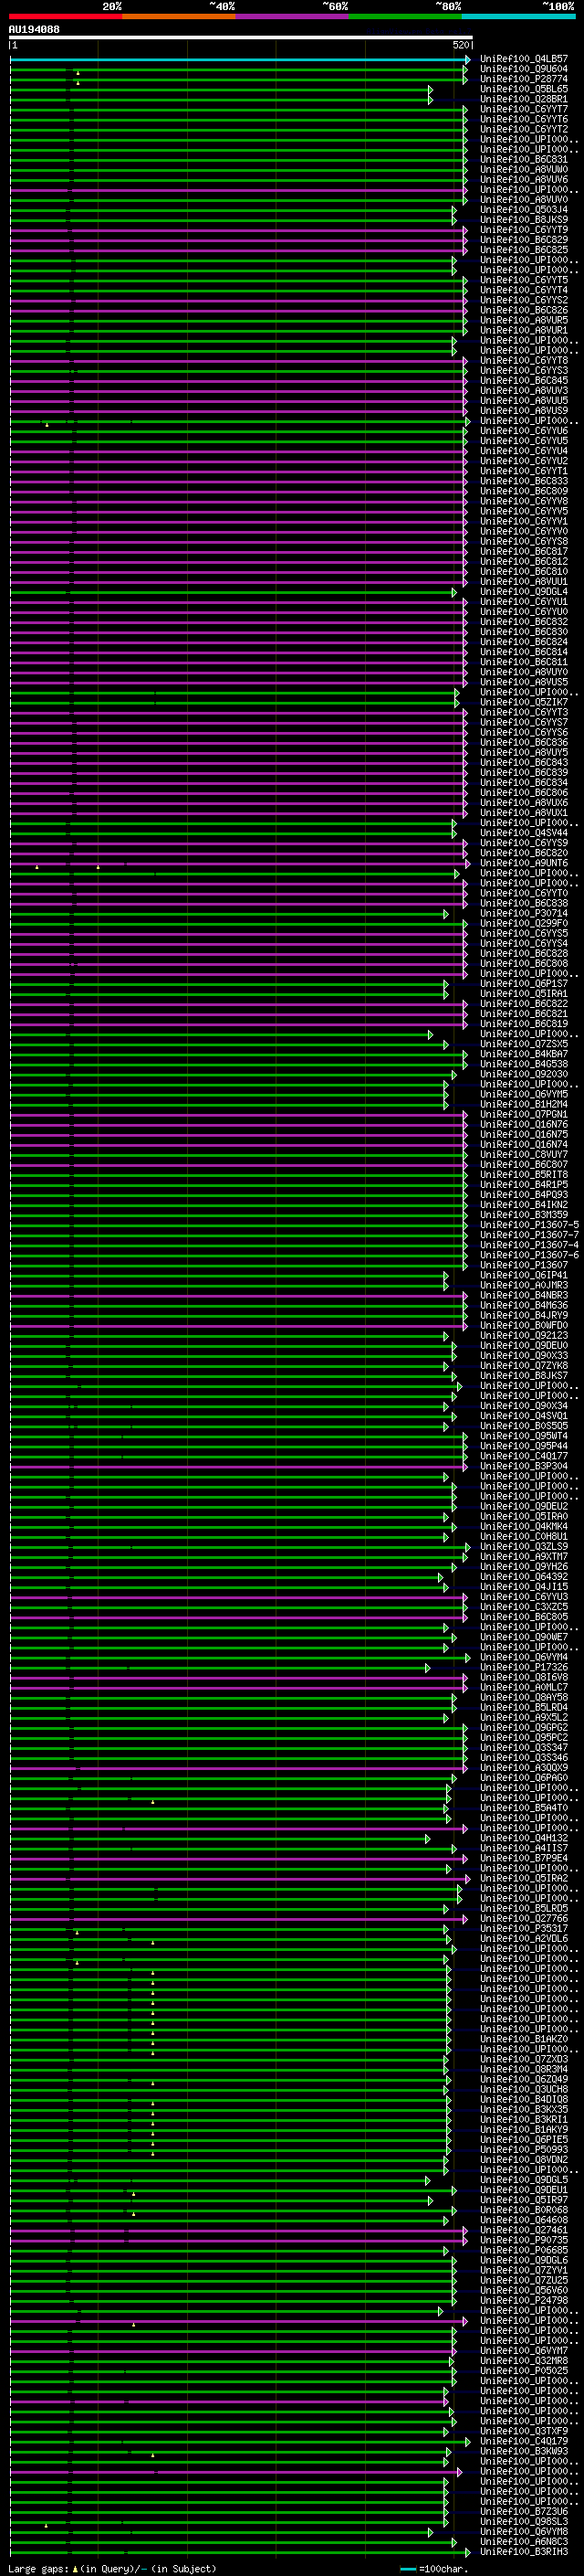Viewport: 584px width, 2576px height.
Task: Select the query label AU194088
Action: click(x=34, y=30)
